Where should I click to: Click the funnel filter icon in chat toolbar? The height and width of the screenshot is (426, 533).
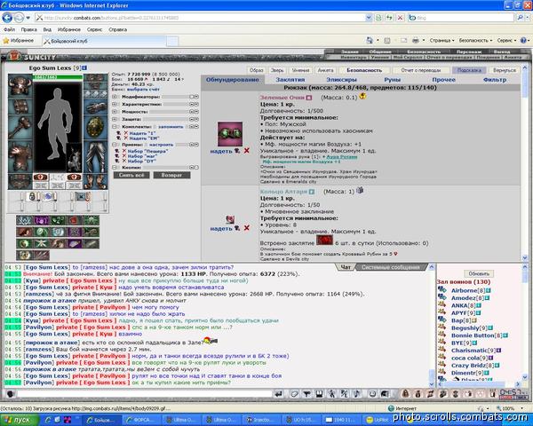coord(306,394)
